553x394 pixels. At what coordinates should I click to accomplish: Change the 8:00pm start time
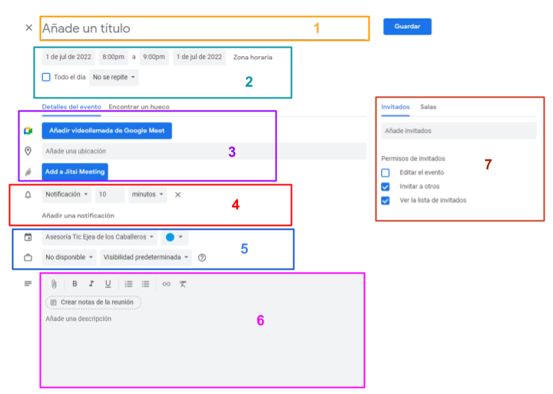[113, 57]
